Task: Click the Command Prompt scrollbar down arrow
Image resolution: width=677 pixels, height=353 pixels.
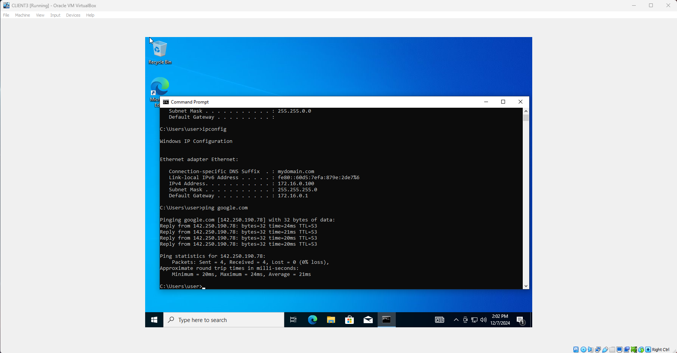Action: pos(526,286)
